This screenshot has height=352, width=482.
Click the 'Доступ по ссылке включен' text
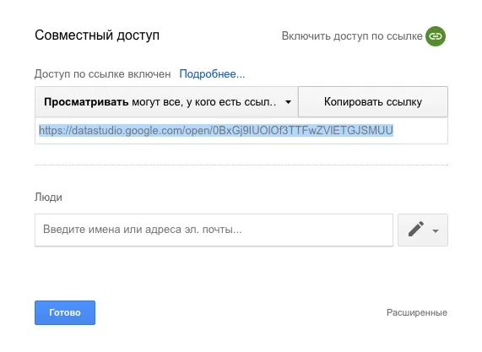[103, 73]
